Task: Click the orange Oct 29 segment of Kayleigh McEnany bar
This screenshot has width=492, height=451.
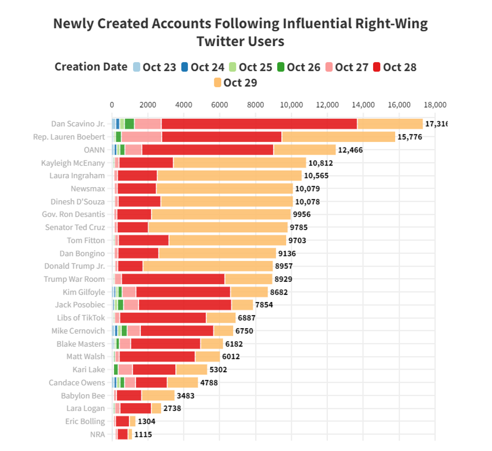Action: [239, 163]
